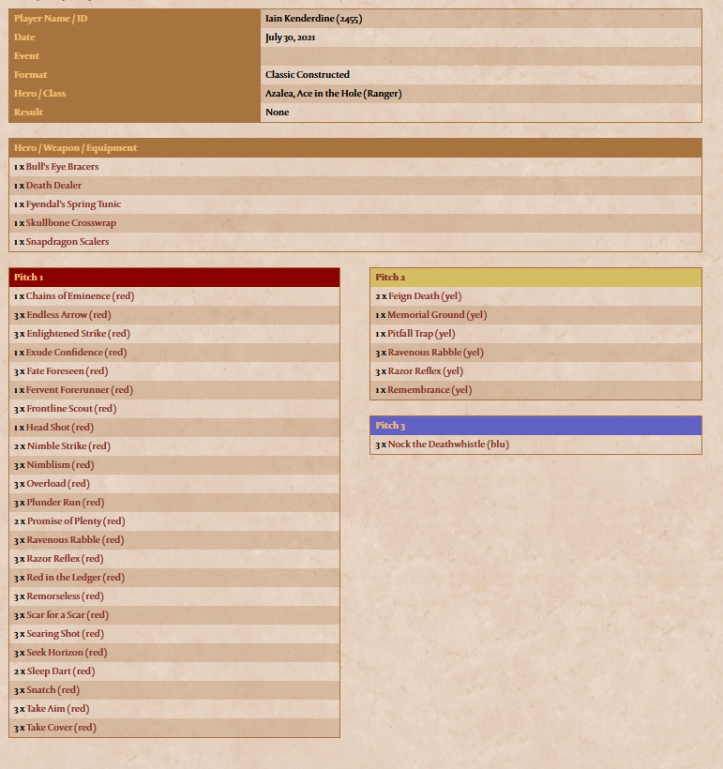Select the date July 30, 2021
This screenshot has height=769, width=723.
click(x=291, y=38)
